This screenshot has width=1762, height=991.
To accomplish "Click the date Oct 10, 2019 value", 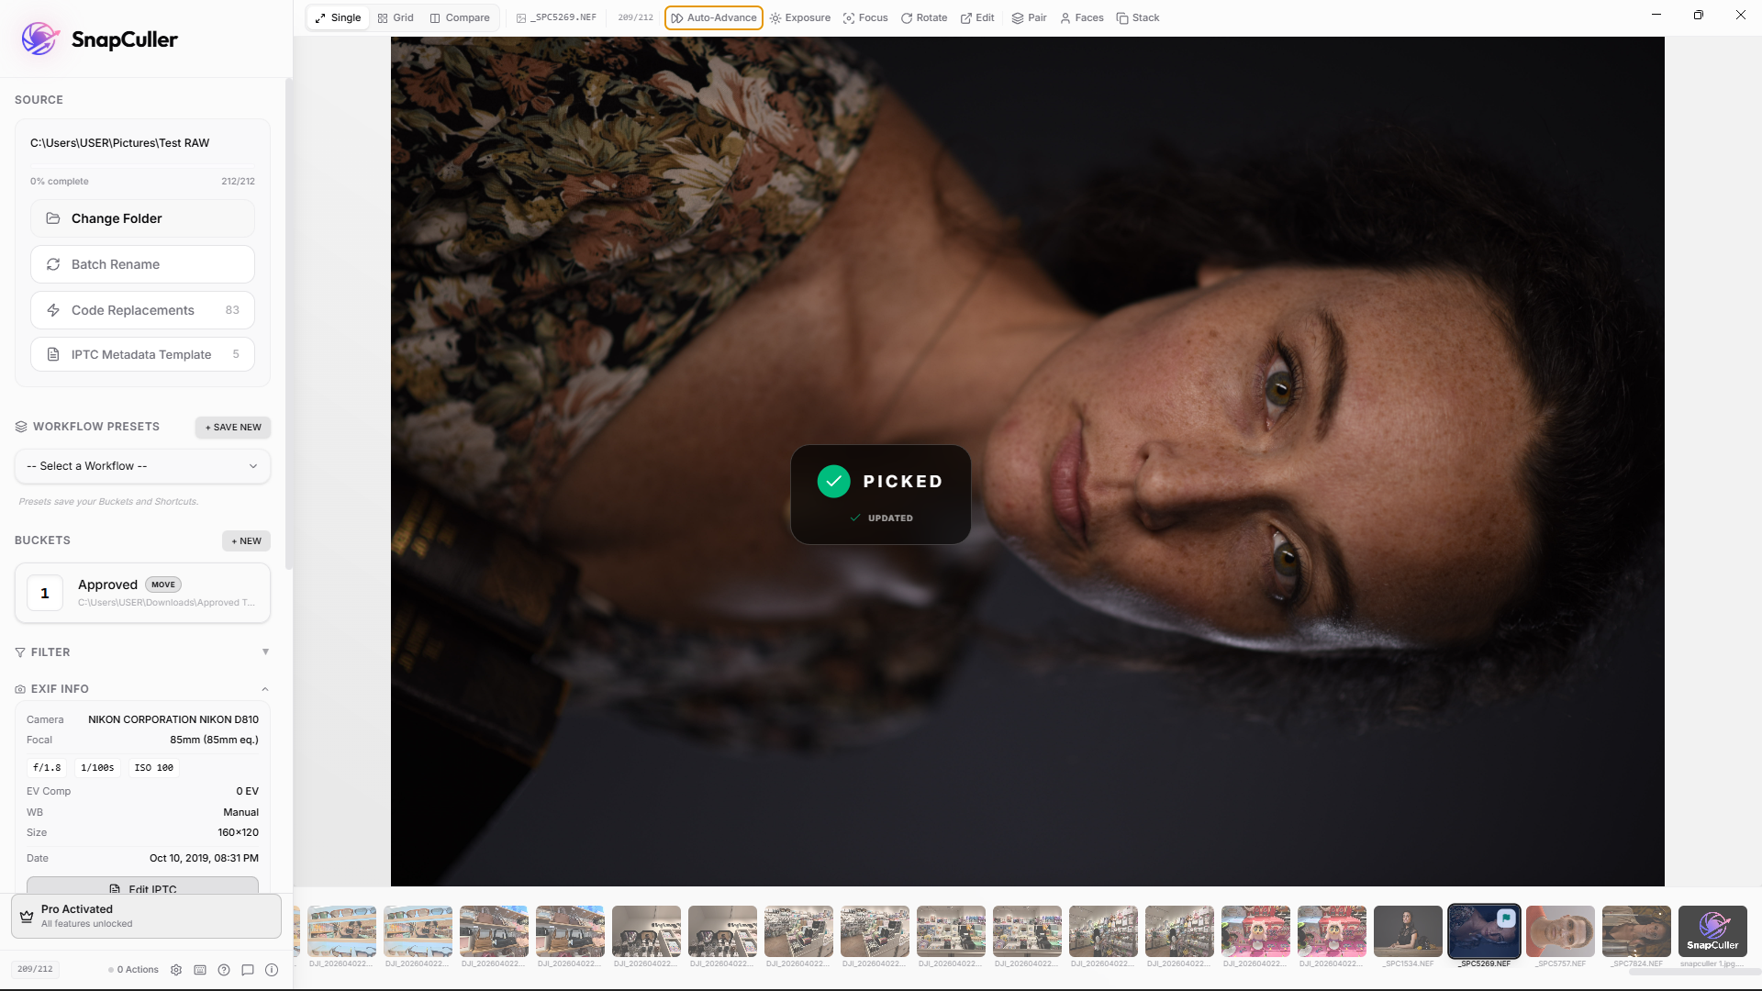I will pos(204,859).
